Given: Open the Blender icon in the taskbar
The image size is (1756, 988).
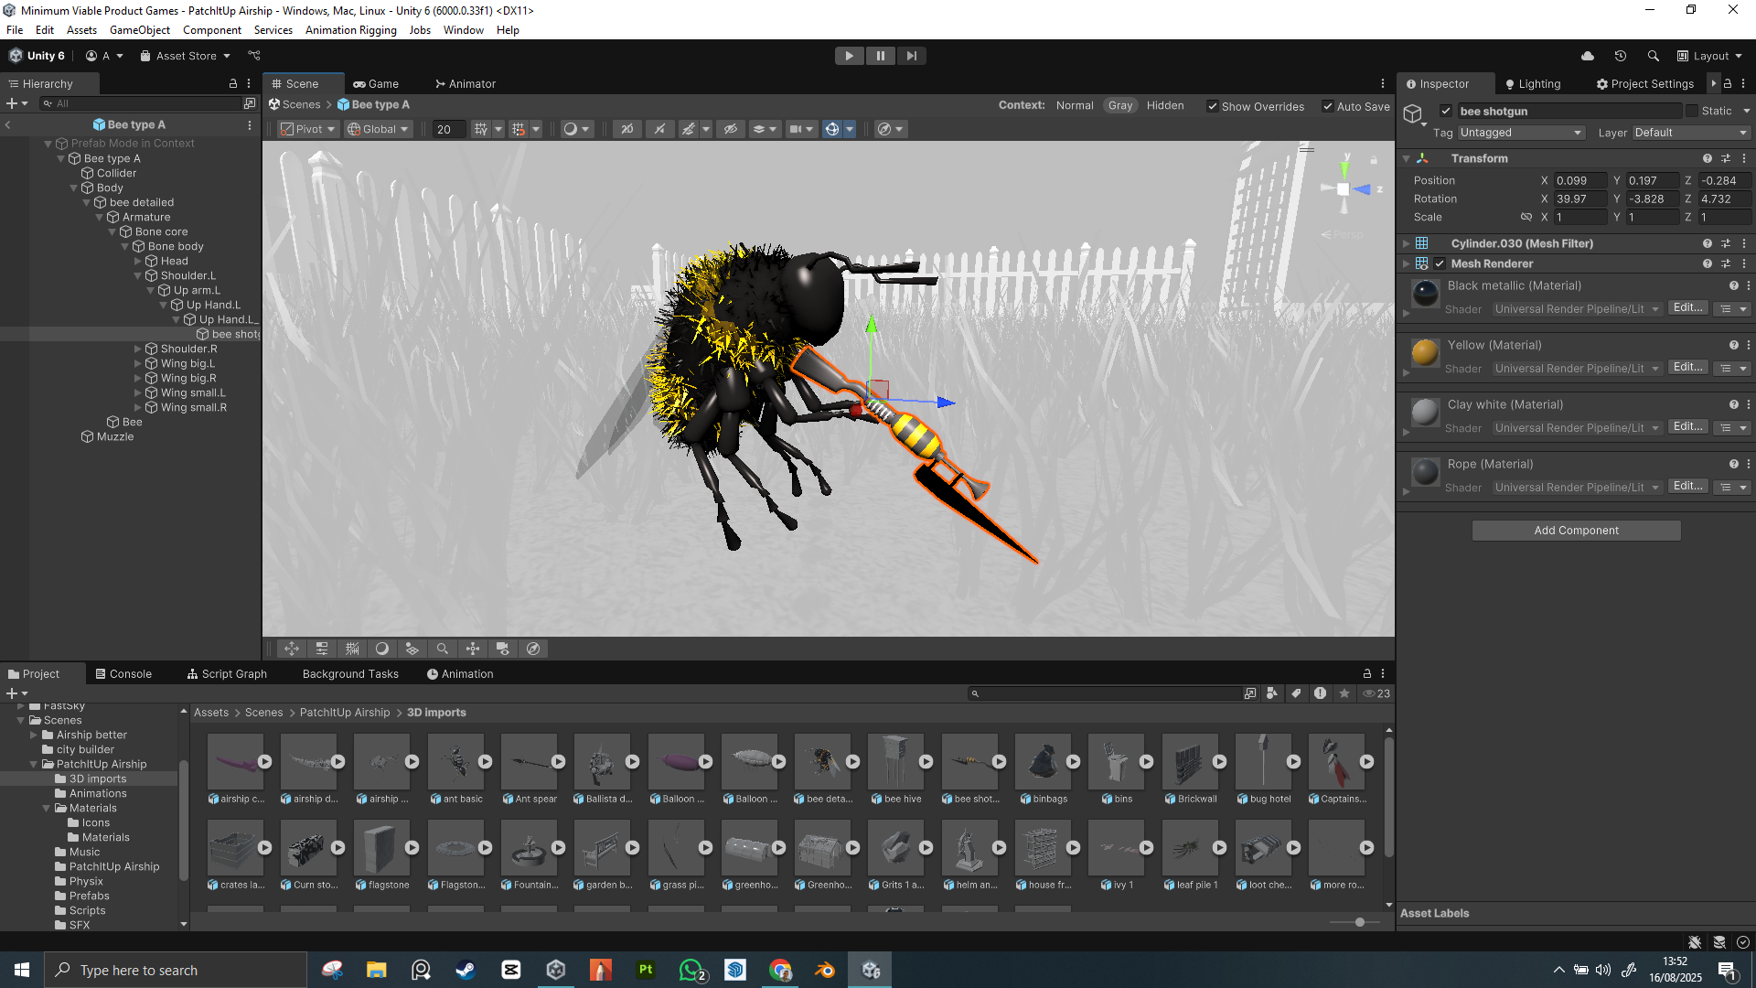Looking at the screenshot, I should coord(825,970).
